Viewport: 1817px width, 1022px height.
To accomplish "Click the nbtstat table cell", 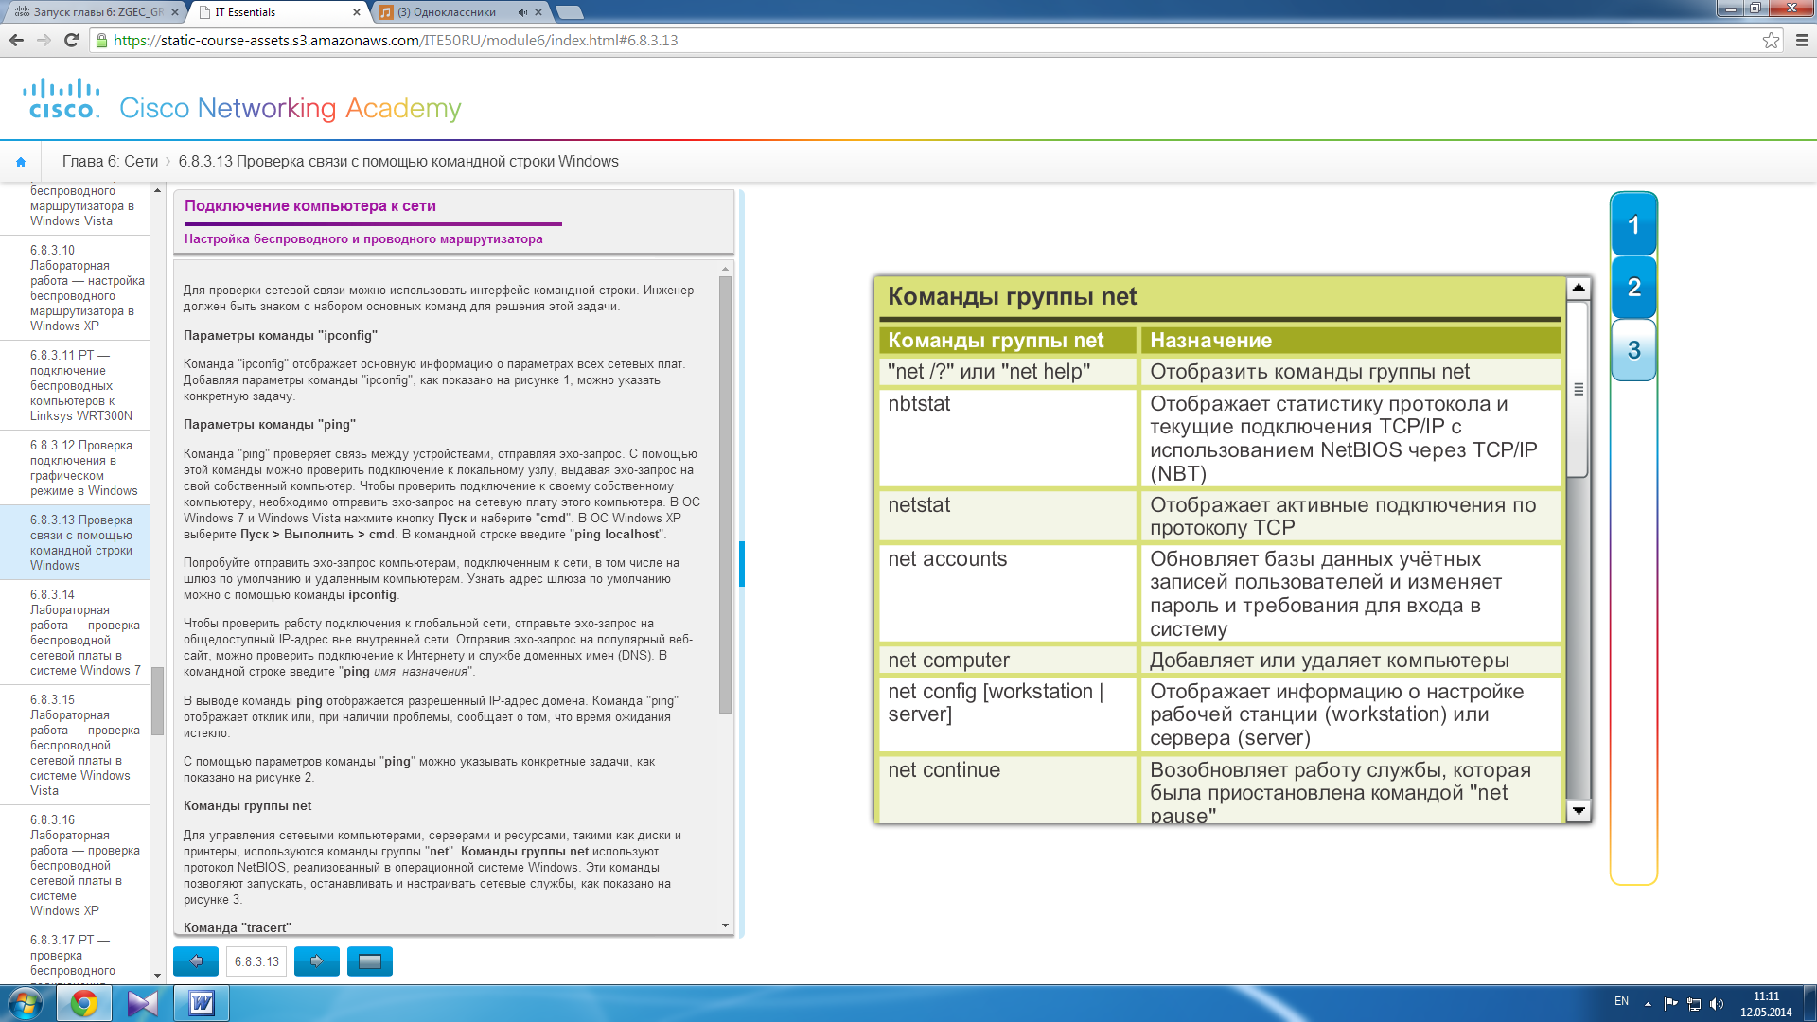I will (x=1007, y=438).
